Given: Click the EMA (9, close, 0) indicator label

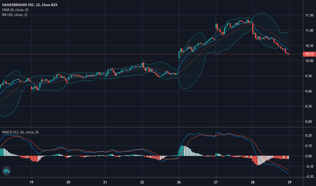Looking at the screenshot, I should (15, 10).
